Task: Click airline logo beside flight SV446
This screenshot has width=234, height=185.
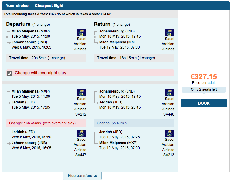Action: pyautogui.click(x=170, y=93)
